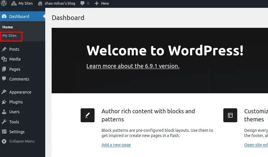Click the Pages icon in sidebar
Viewport: 268px width, 157px height.
(4, 69)
